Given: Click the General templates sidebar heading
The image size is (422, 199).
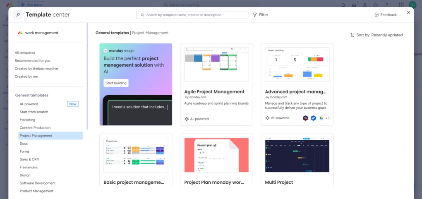Looking at the screenshot, I should pos(32,95).
